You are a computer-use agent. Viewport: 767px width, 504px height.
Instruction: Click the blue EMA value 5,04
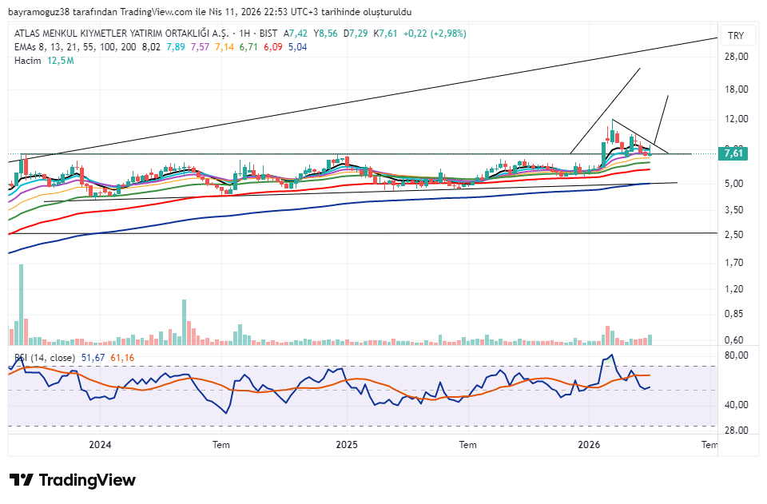pos(297,47)
